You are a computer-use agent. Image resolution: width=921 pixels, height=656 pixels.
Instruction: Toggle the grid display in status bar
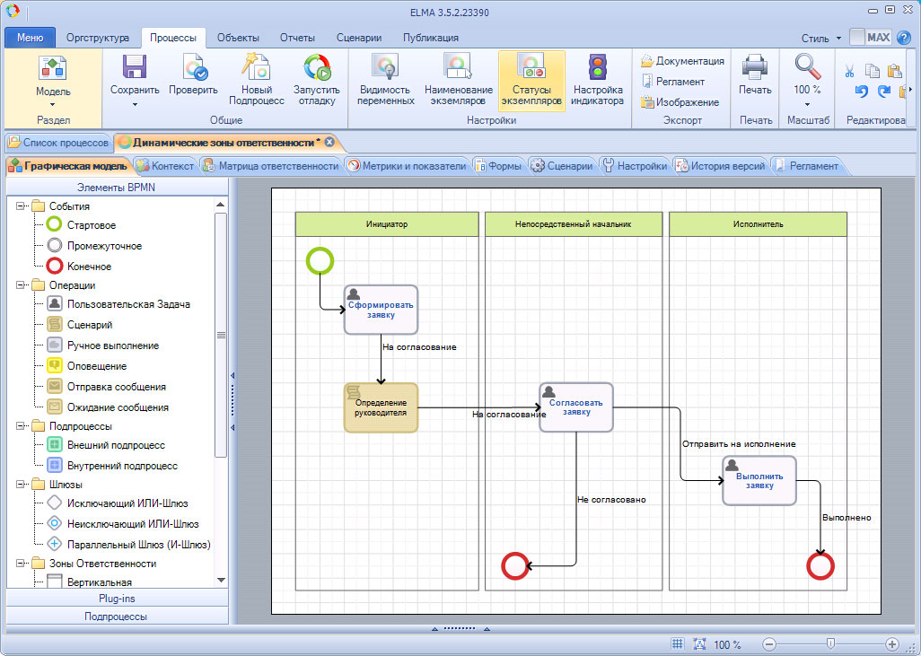pos(677,644)
